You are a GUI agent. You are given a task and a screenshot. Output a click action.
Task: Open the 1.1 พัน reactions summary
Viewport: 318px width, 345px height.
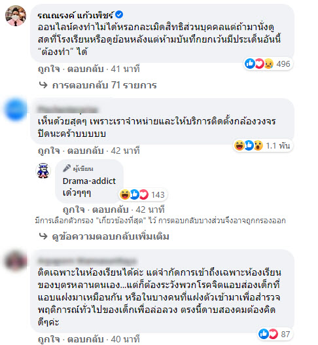coord(262,145)
